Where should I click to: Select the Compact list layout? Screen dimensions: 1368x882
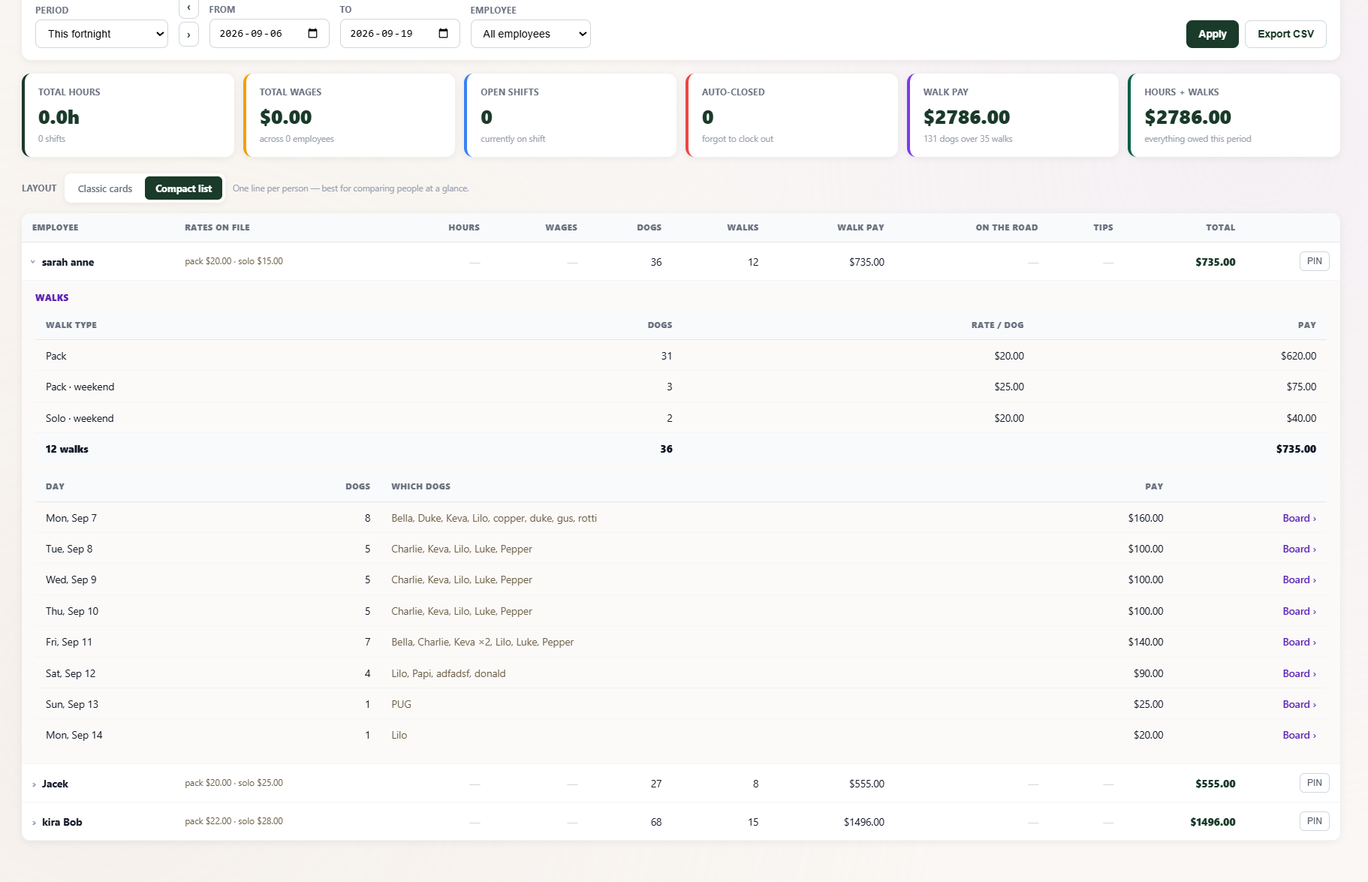pyautogui.click(x=184, y=188)
